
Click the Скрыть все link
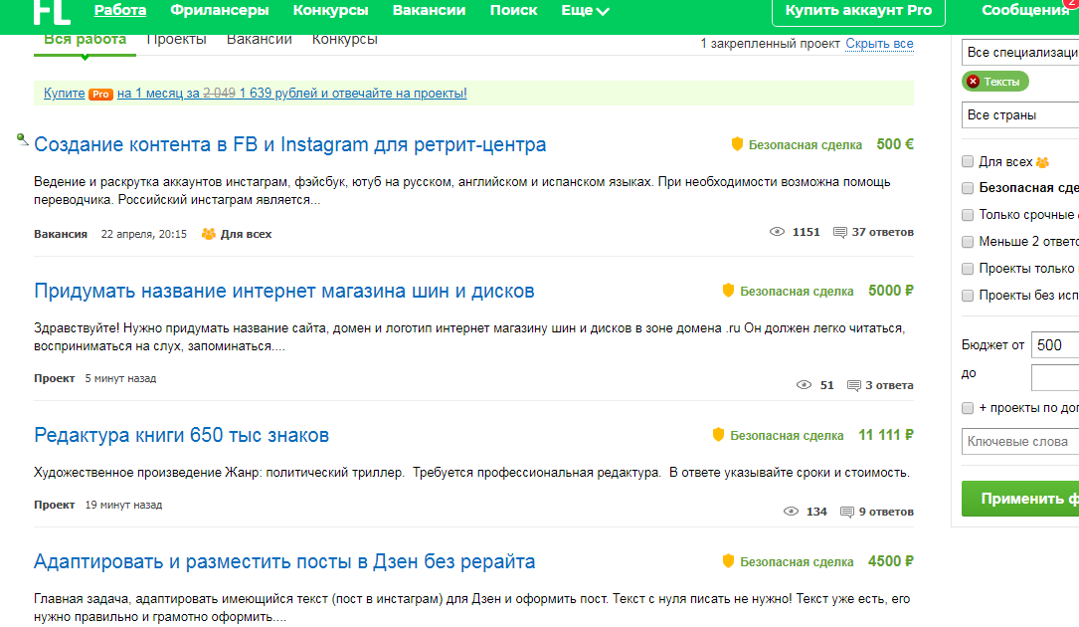879,45
